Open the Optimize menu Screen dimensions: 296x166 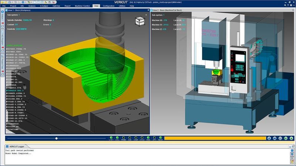click(56, 6)
